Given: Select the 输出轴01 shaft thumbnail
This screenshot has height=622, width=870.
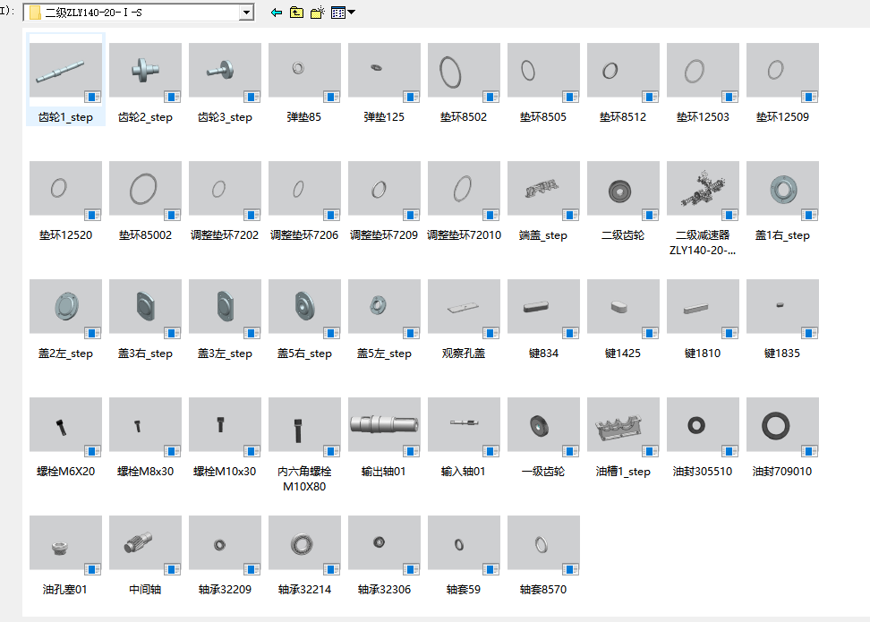Looking at the screenshot, I should pos(385,428).
